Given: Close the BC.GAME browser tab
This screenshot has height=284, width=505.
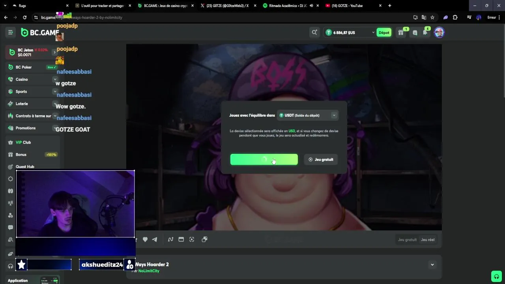Looking at the screenshot, I should pos(193,6).
